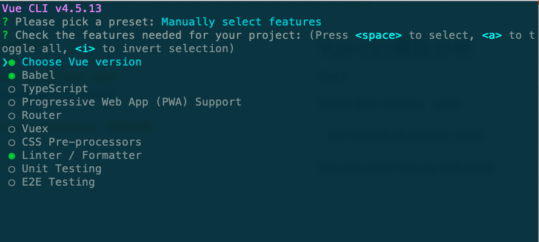Click the empty circle beside Router
539x242 pixels.
tap(12, 116)
